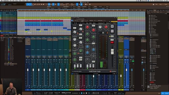
Task: Click the browser search magnifier icon
Action: (168, 10)
